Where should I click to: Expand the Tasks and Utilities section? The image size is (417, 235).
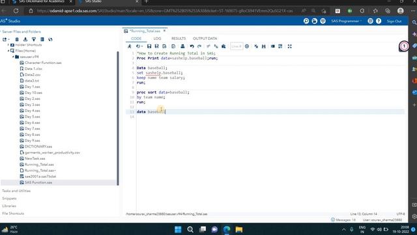[16, 191]
